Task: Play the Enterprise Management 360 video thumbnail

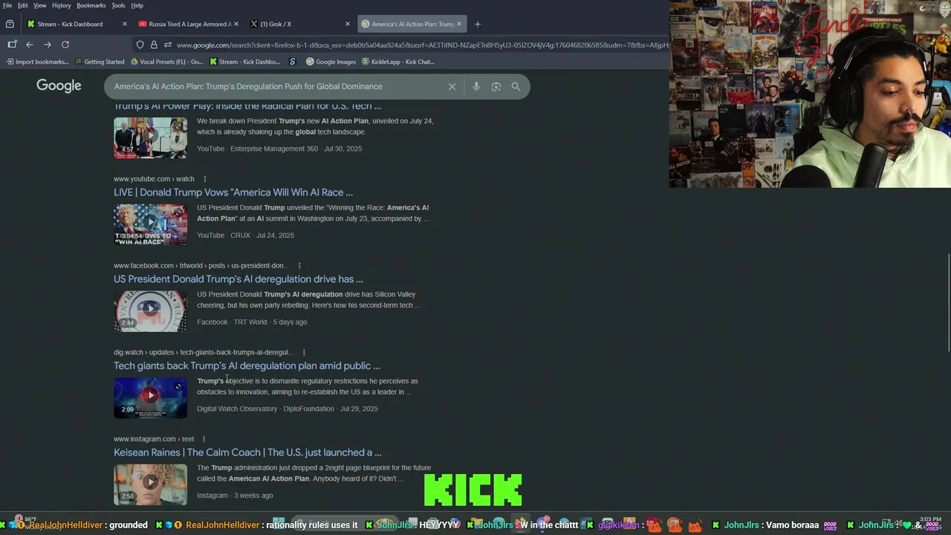Action: pos(150,137)
